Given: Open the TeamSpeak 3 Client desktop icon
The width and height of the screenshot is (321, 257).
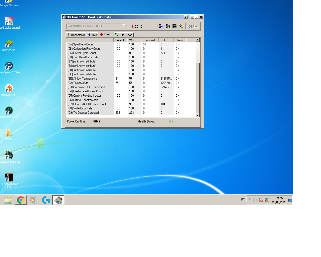Looking at the screenshot, I should (10, 68).
